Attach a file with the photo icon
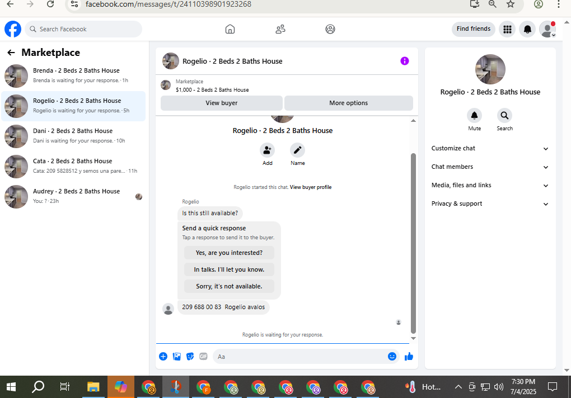This screenshot has width=571, height=398. pyautogui.click(x=176, y=357)
